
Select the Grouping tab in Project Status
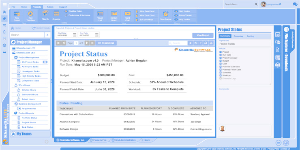(238, 36)
